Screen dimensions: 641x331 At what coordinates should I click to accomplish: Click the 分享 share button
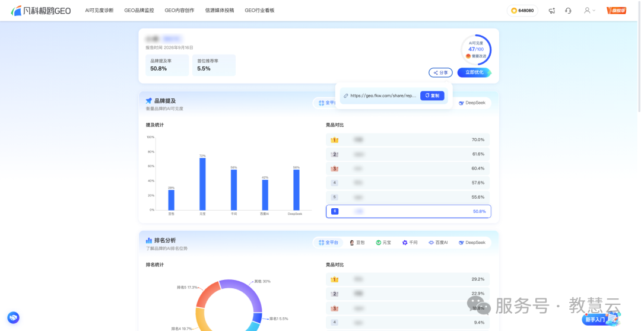click(440, 73)
